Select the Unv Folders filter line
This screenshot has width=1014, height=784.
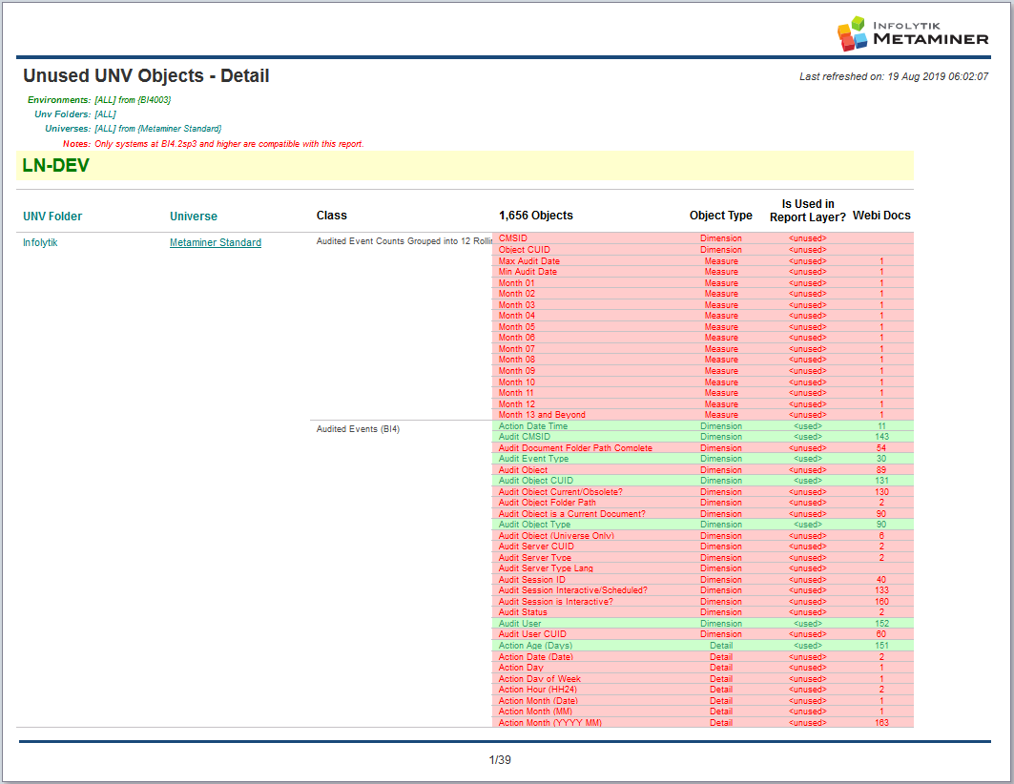tap(75, 113)
